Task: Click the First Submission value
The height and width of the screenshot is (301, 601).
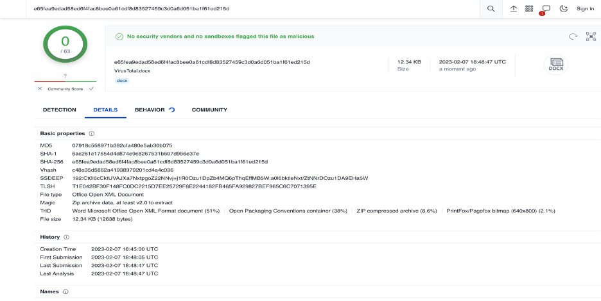Action: point(125,257)
